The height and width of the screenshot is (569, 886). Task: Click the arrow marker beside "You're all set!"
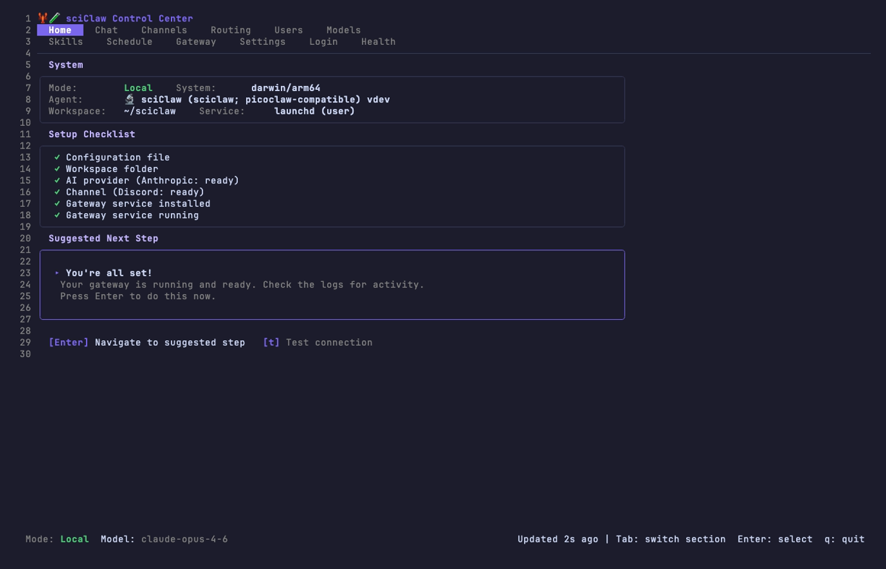pyautogui.click(x=56, y=272)
